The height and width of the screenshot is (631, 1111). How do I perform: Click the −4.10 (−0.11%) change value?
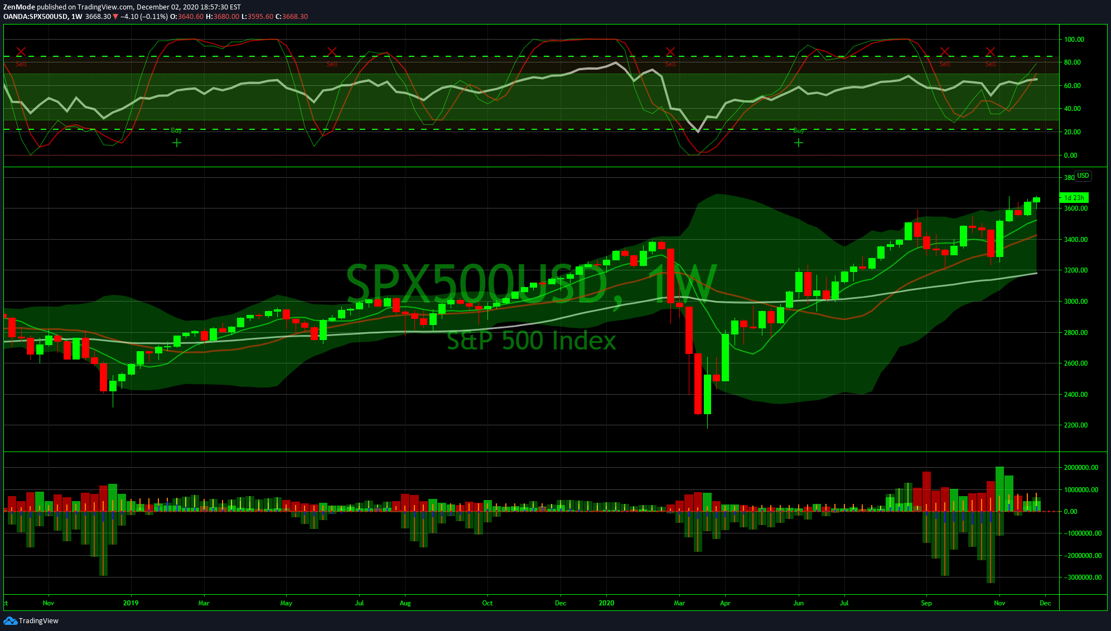pos(144,17)
